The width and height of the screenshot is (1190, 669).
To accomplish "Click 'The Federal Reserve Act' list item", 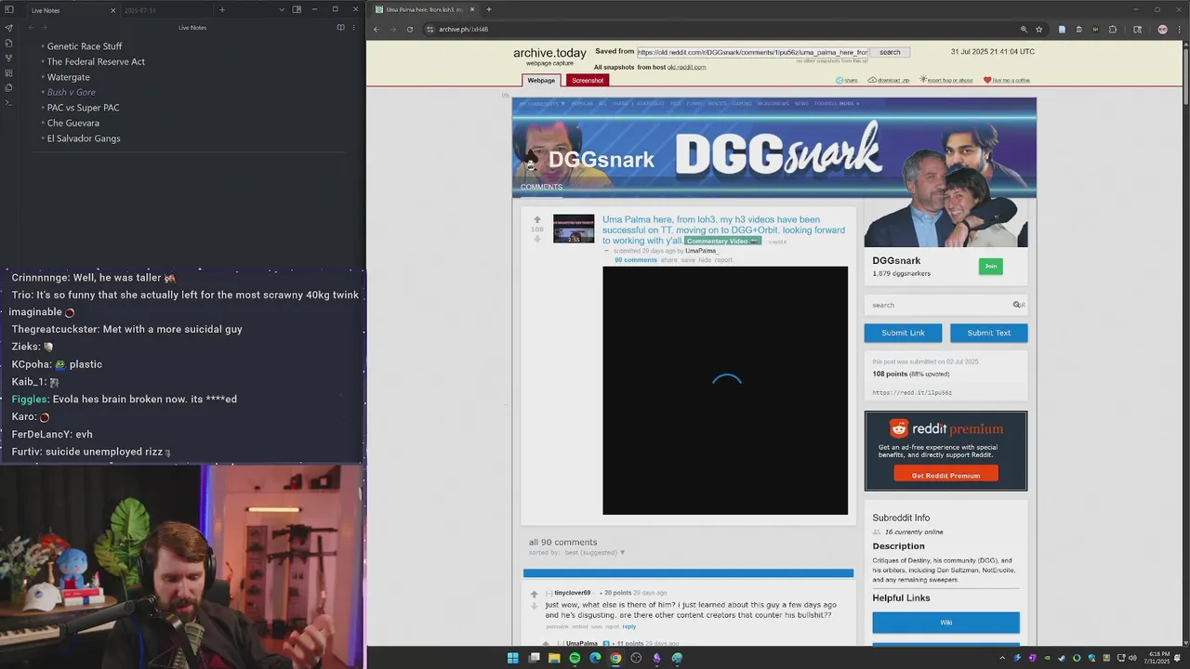I will [x=96, y=61].
